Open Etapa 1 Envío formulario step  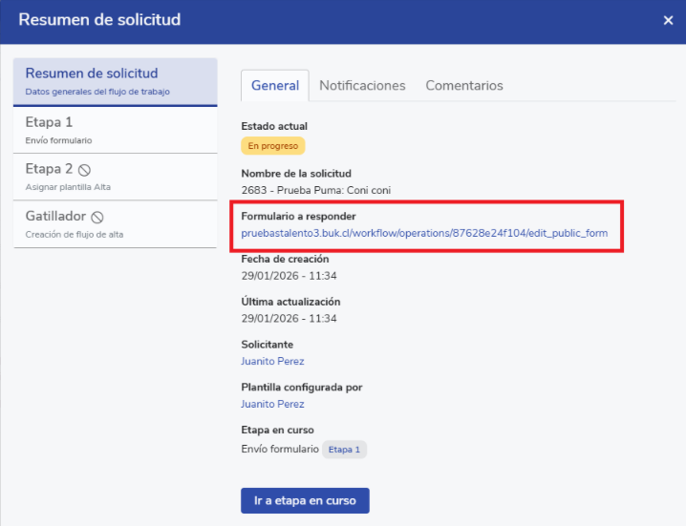(115, 130)
